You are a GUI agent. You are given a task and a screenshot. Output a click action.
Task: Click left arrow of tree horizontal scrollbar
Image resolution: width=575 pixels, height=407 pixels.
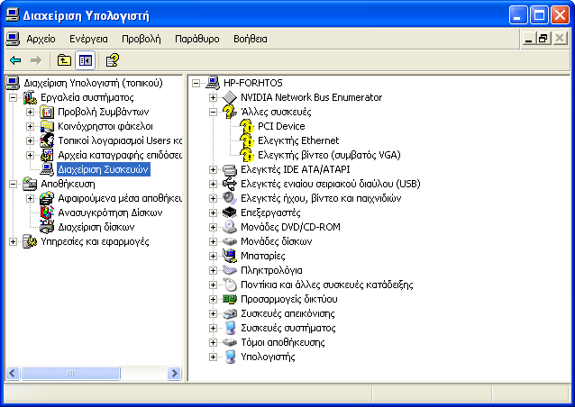pyautogui.click(x=13, y=374)
